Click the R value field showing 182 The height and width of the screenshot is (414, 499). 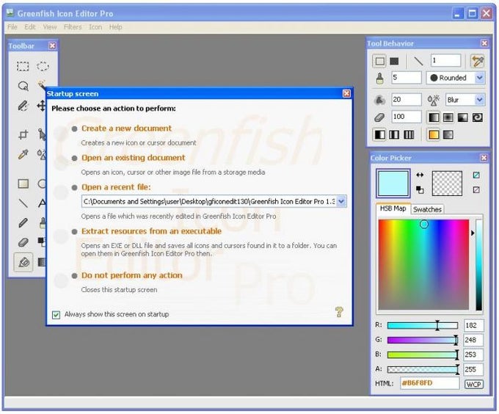click(x=473, y=325)
